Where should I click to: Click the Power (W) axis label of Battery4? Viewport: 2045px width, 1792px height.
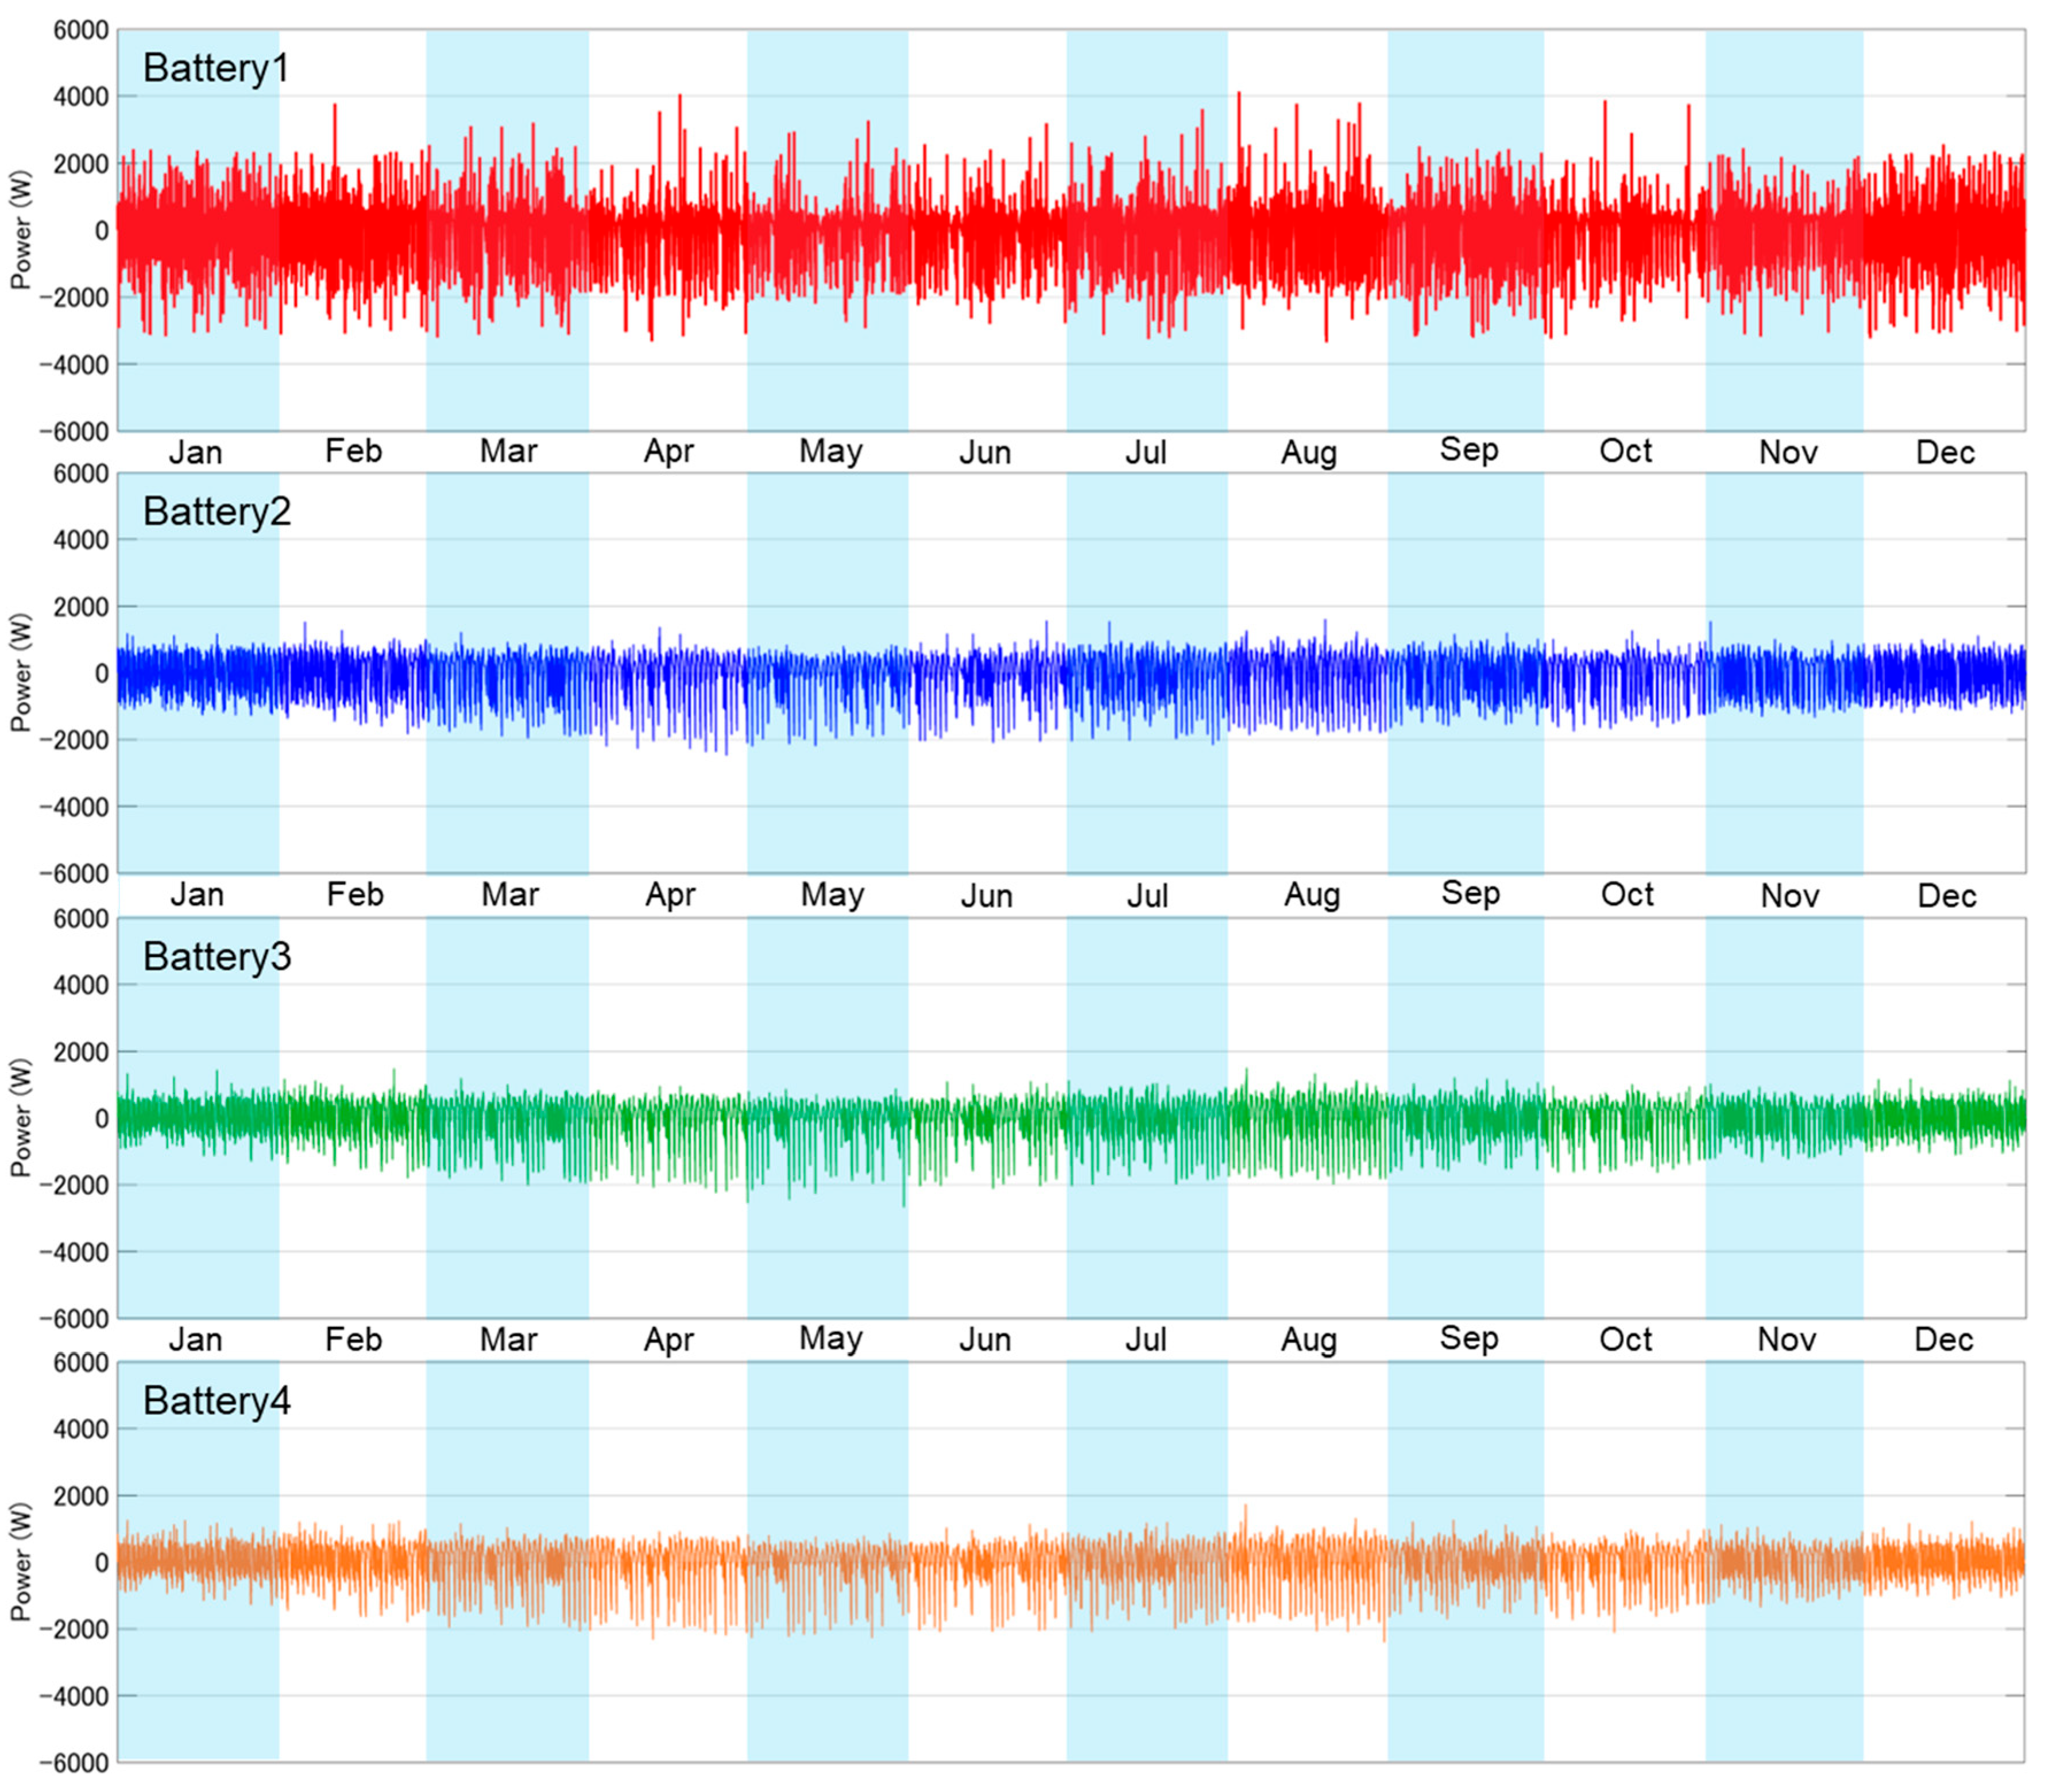[20, 1561]
